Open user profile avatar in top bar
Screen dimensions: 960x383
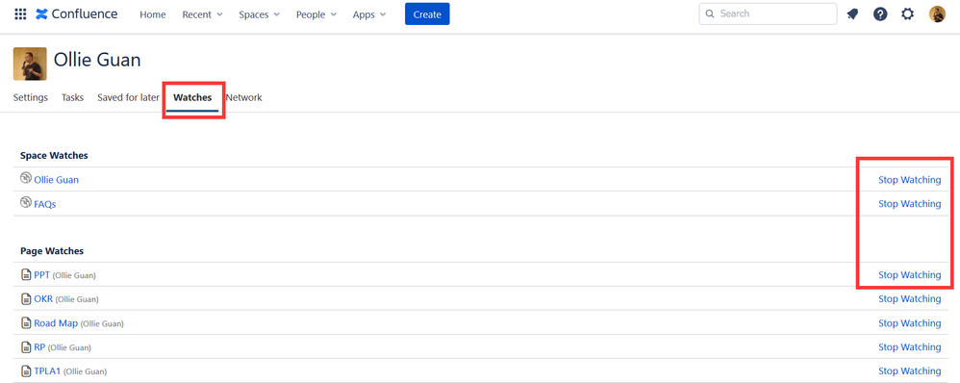937,14
